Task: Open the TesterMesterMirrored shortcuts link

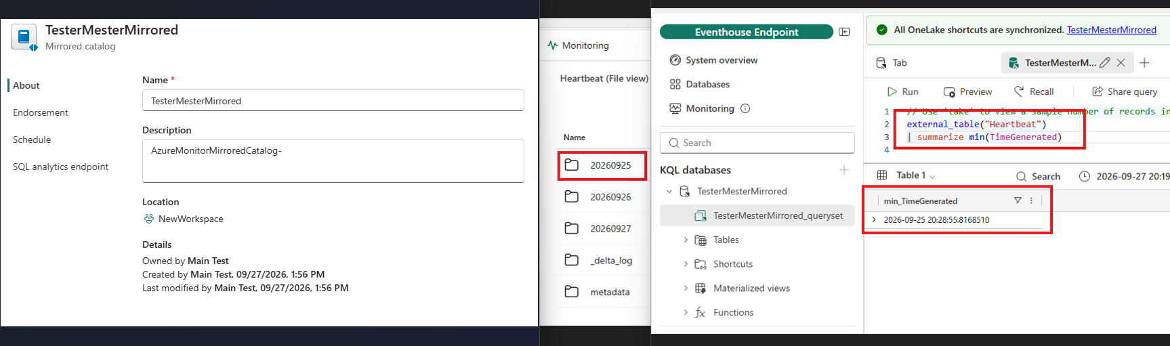Action: coord(1111,30)
